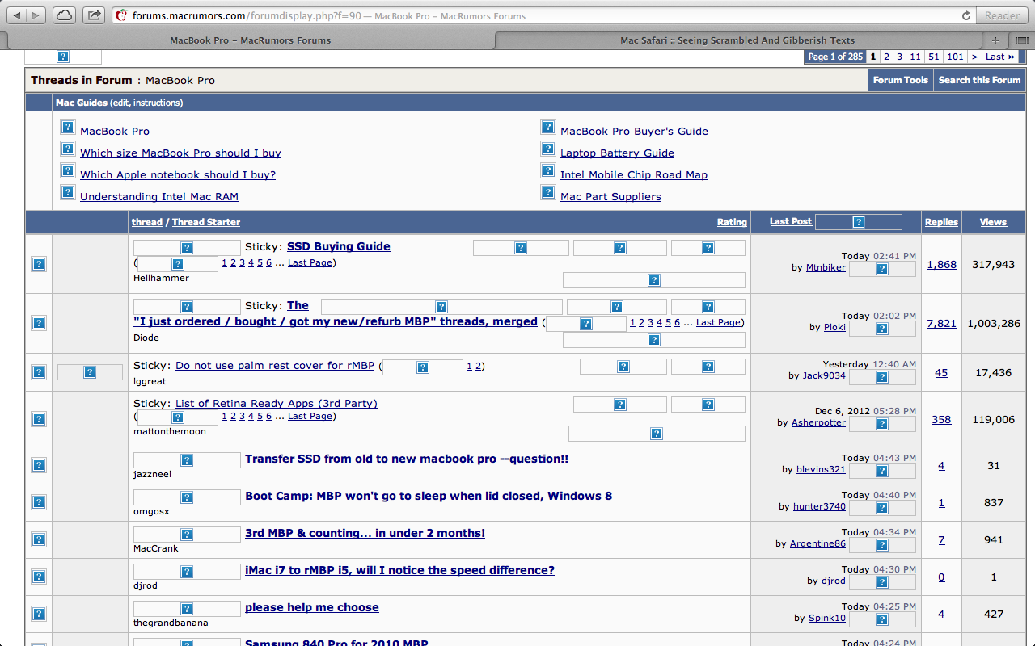Click the Mac Guides heading link
The width and height of the screenshot is (1035, 646).
[x=81, y=103]
